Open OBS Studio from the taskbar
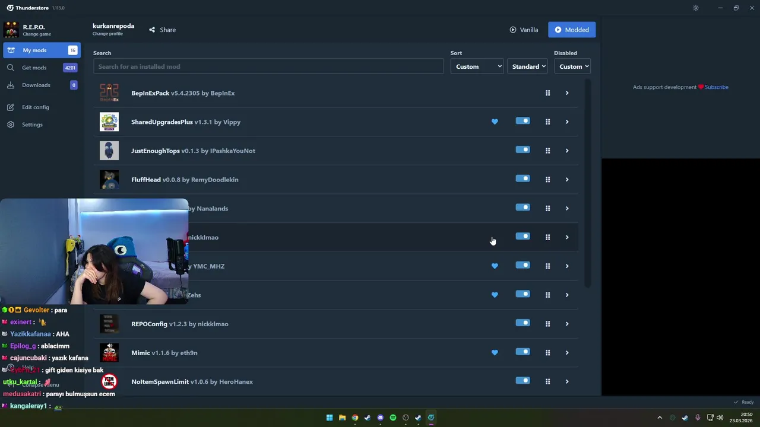760x427 pixels. click(406, 418)
